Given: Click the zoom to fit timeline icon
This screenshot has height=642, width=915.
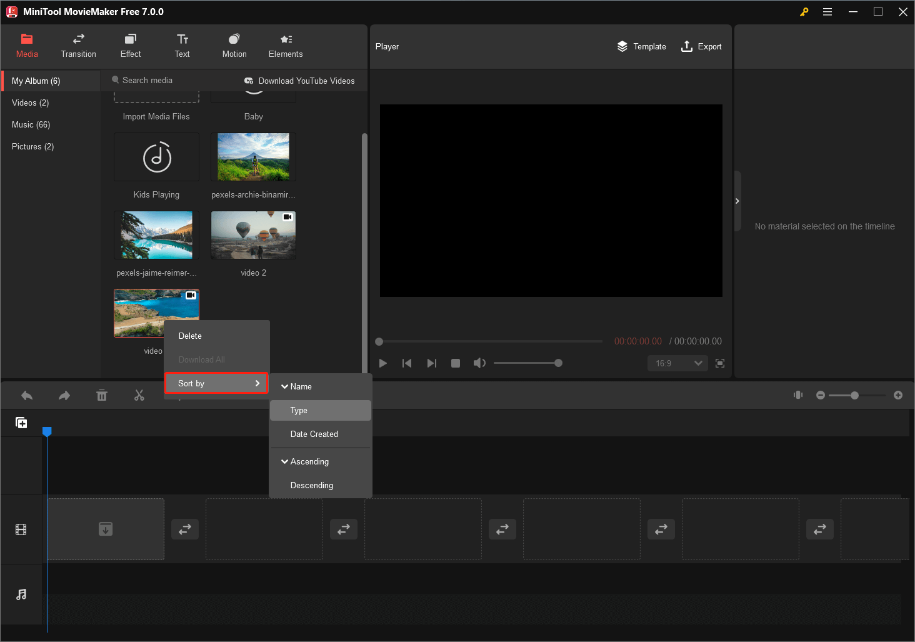Looking at the screenshot, I should [x=798, y=395].
